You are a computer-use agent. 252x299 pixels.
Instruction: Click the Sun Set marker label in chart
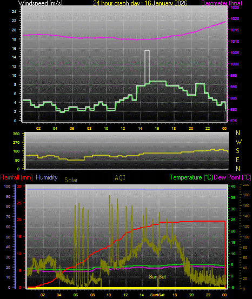pos(157,277)
